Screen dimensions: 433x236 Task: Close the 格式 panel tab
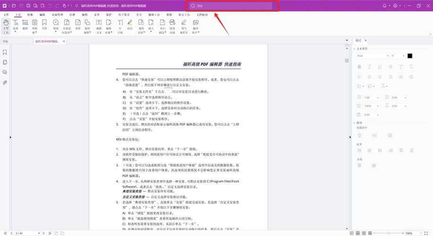pos(366,41)
